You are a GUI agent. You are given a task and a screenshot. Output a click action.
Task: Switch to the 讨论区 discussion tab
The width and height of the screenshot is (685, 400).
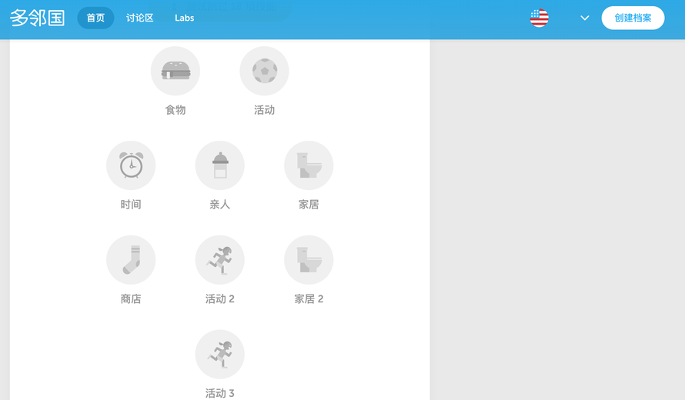coord(140,18)
